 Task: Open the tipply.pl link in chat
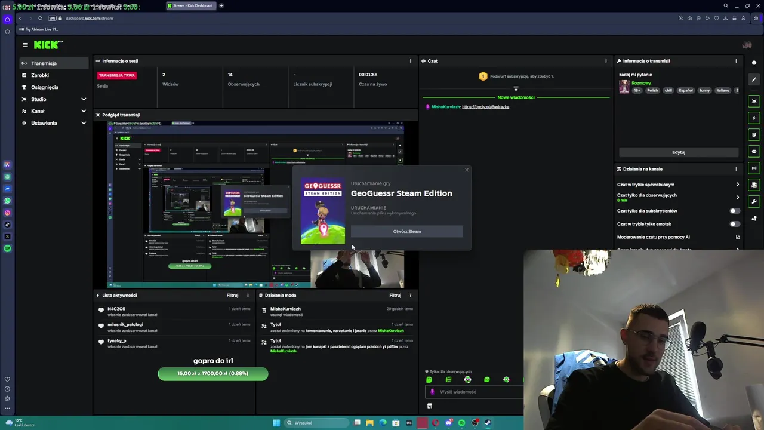pos(485,107)
